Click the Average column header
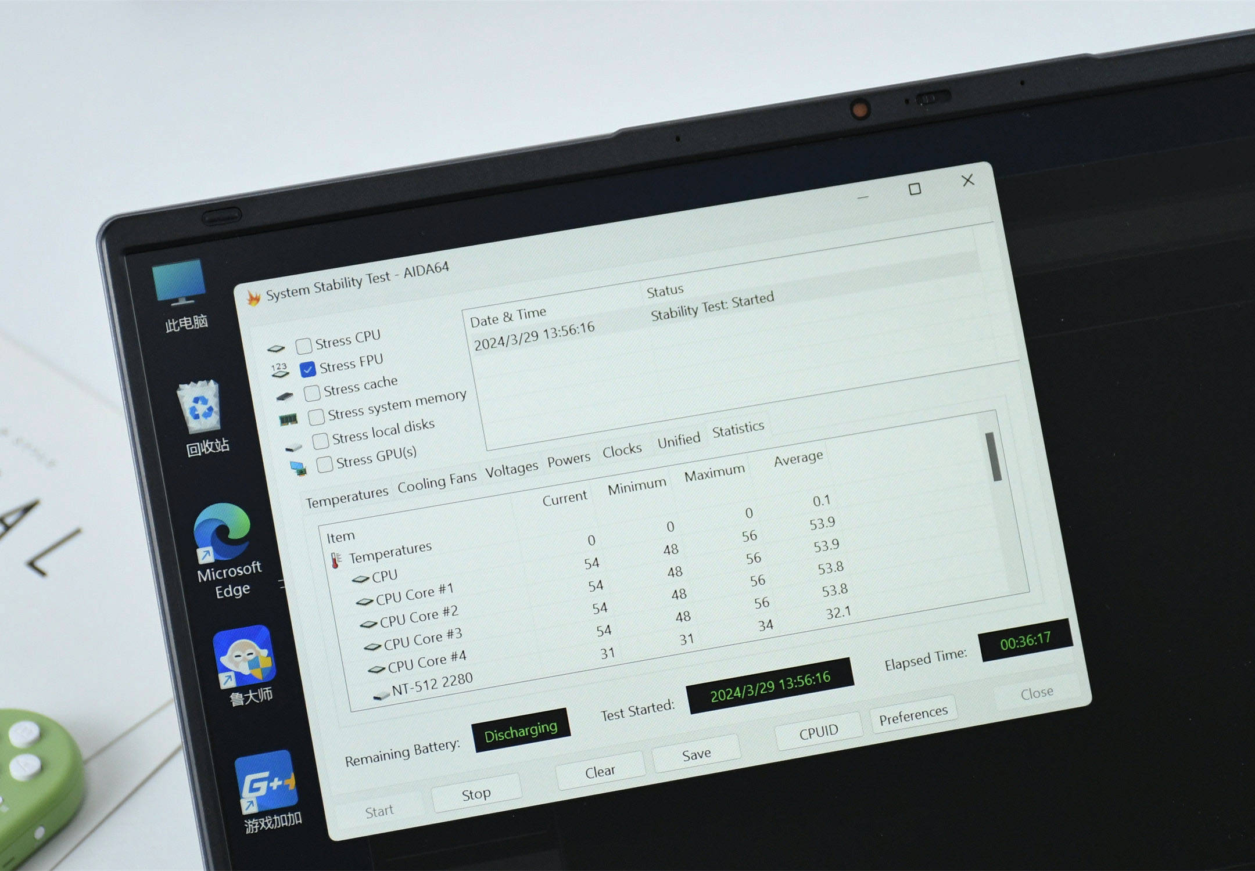Image resolution: width=1255 pixels, height=871 pixels. (x=798, y=459)
